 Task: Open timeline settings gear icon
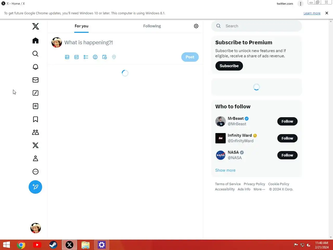(196, 26)
